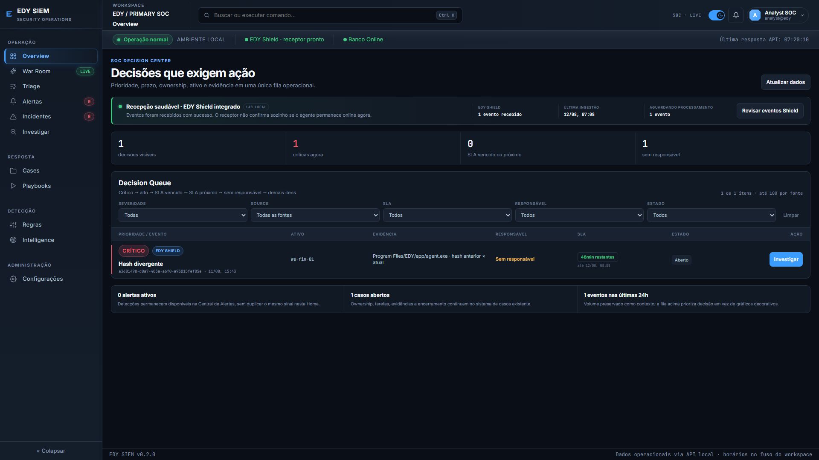Click the Playbooks play icon

point(13,186)
